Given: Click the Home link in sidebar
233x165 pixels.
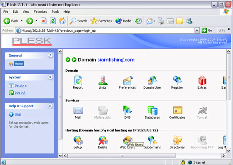Looking at the screenshot, I should (19, 64).
